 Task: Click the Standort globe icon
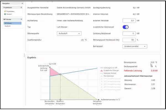5,14
